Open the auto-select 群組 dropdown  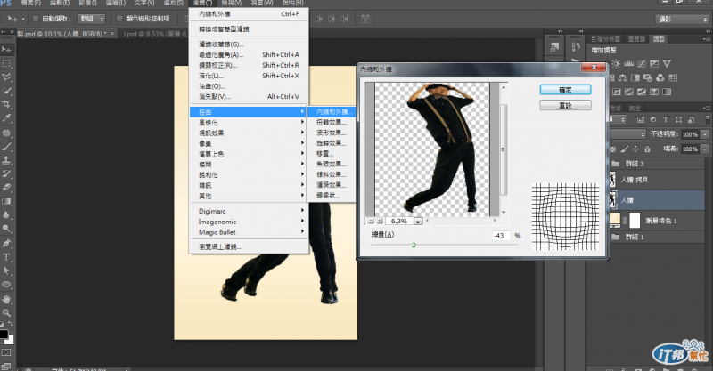pos(92,19)
